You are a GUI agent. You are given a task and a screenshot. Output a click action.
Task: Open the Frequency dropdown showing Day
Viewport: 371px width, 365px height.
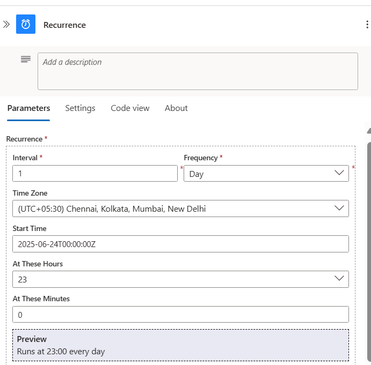(x=266, y=174)
